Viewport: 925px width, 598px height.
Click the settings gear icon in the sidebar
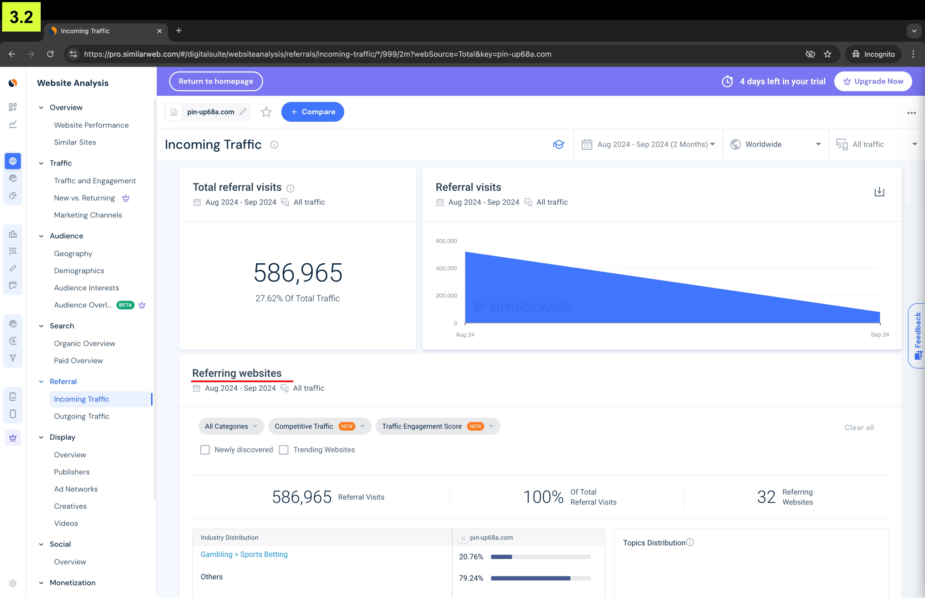point(13,583)
